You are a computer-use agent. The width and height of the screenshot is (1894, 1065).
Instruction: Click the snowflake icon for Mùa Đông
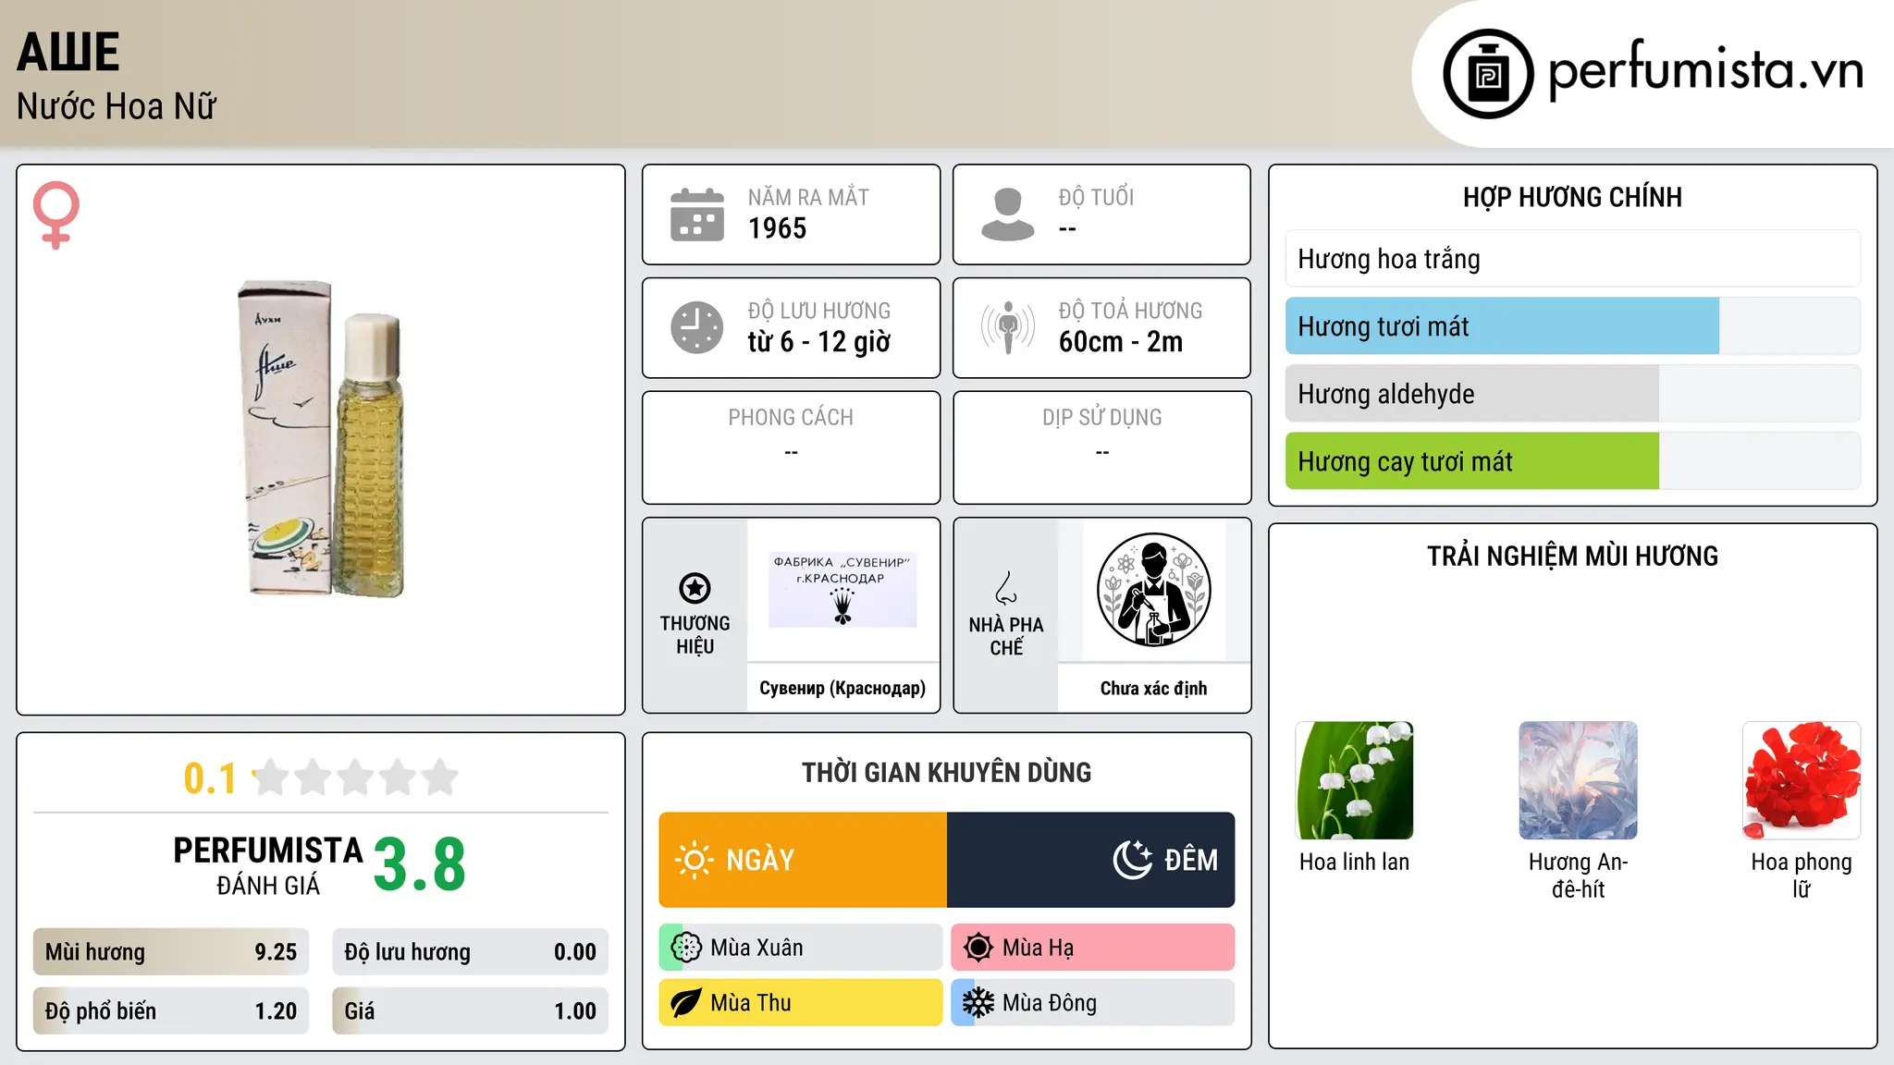978,1003
